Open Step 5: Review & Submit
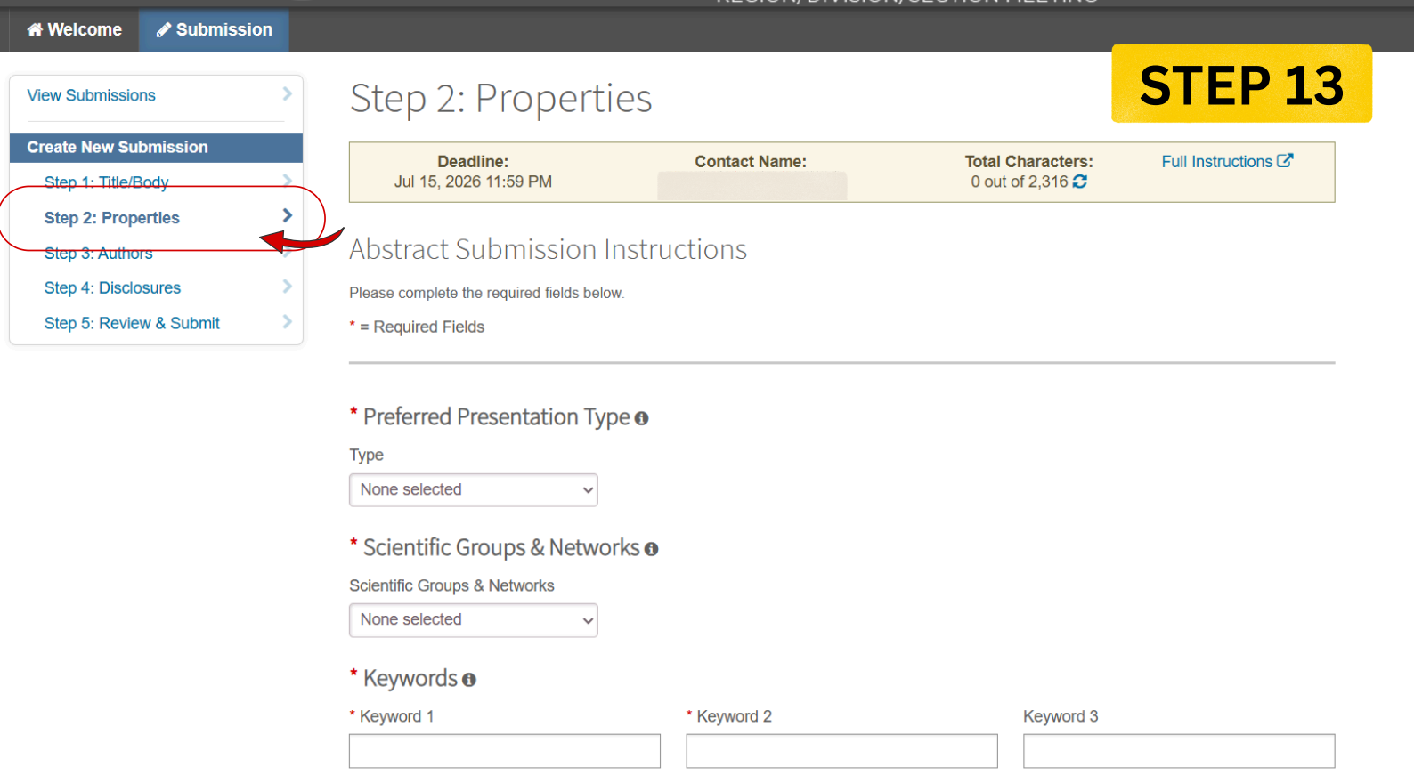The height and width of the screenshot is (775, 1414). pos(132,324)
